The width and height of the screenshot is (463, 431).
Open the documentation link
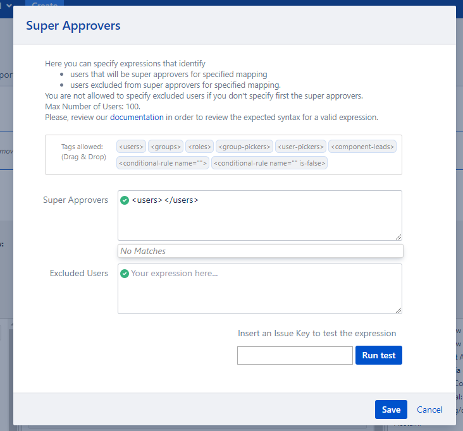(x=137, y=118)
